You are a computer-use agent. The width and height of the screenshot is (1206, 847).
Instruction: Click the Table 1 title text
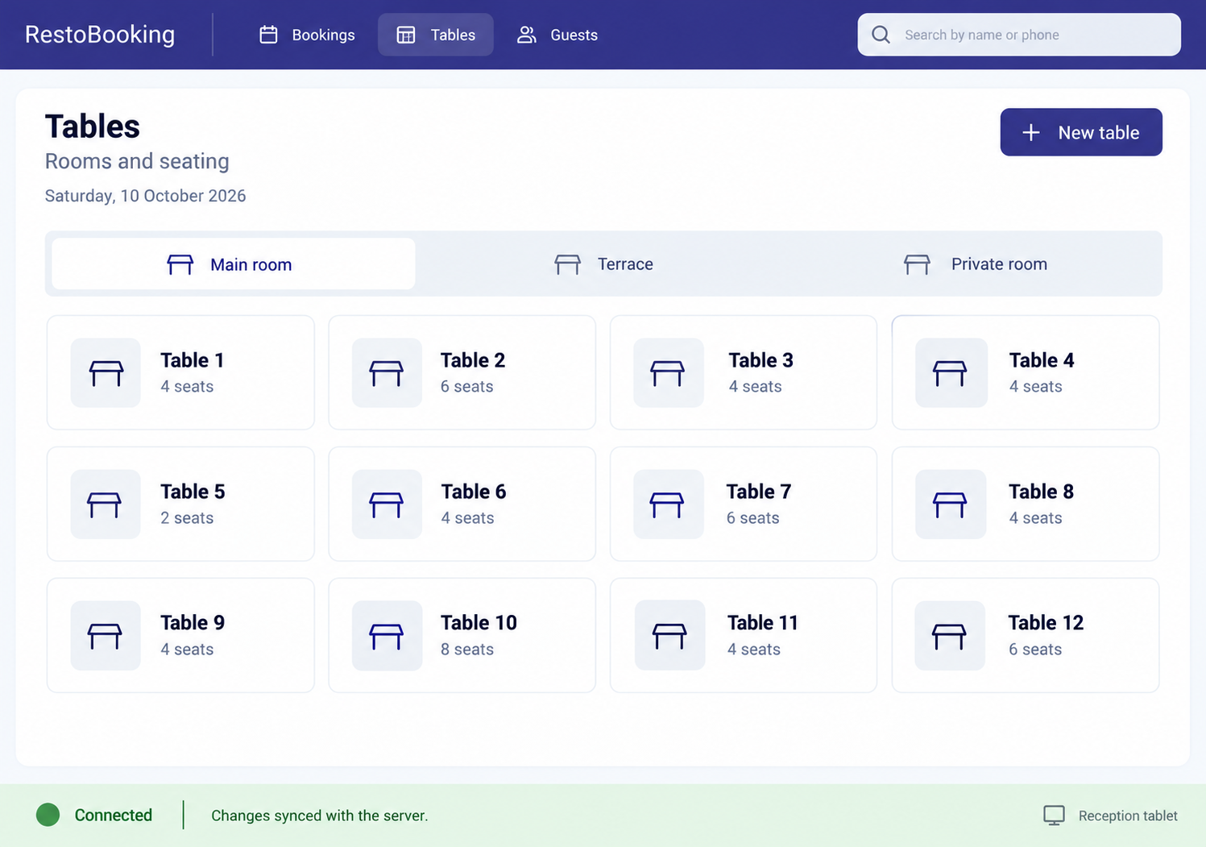click(x=192, y=360)
